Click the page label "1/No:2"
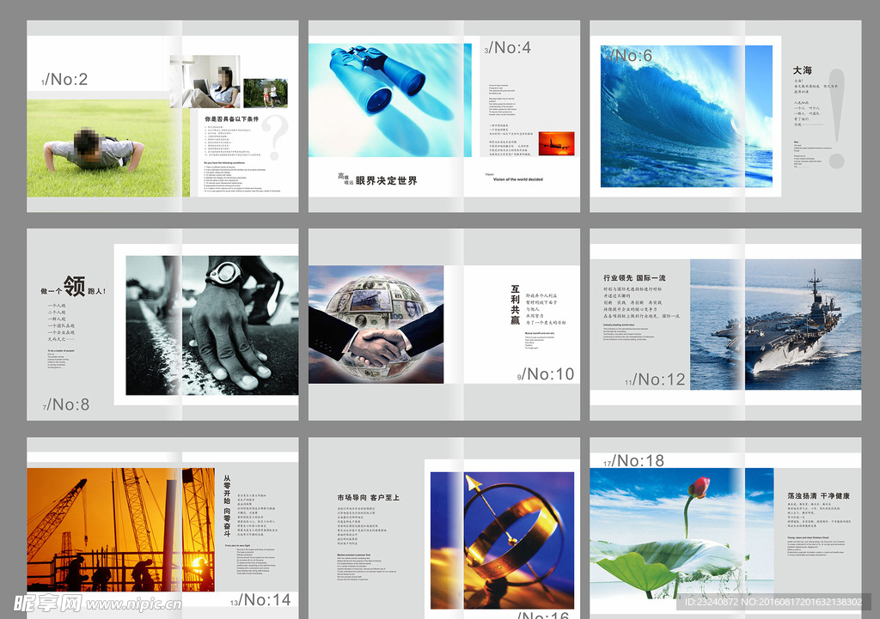 (x=64, y=79)
